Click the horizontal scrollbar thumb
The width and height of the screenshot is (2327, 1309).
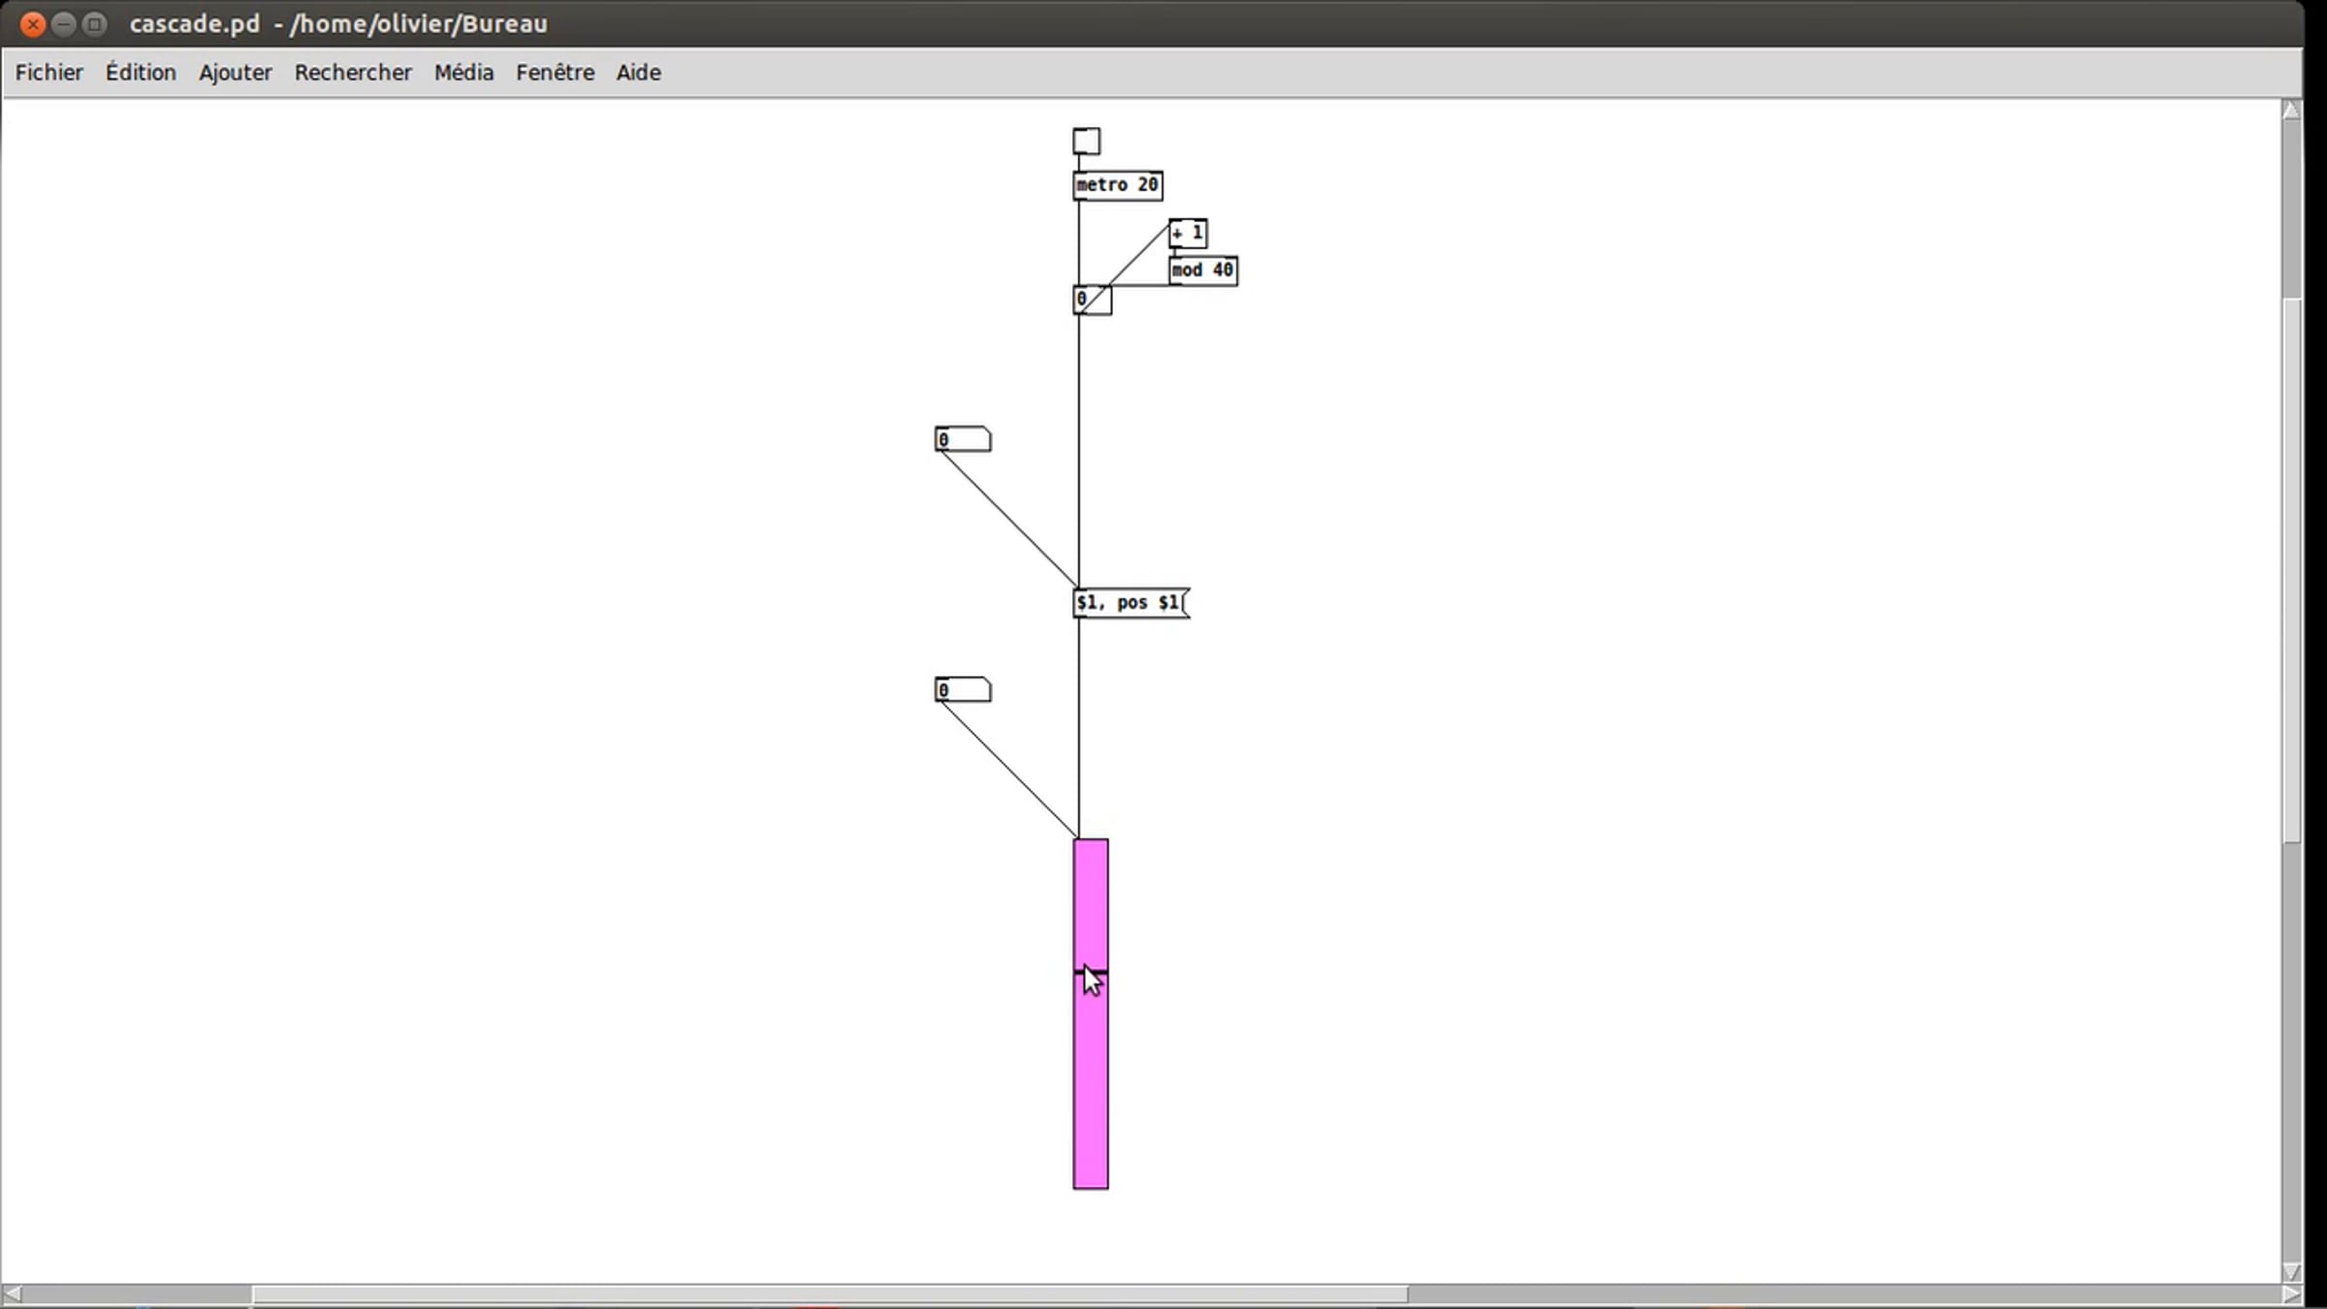(830, 1294)
